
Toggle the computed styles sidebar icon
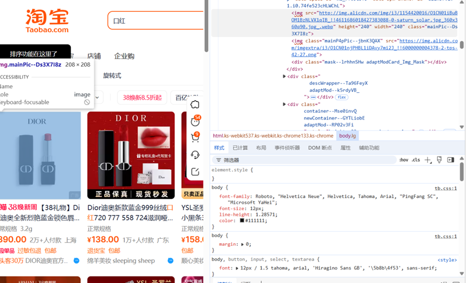coord(450,160)
